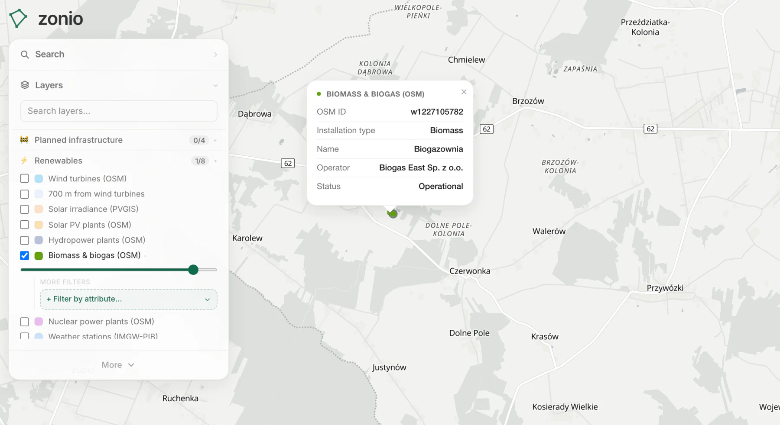Enable Solar irradiance (PVGIS) layer

pos(25,209)
